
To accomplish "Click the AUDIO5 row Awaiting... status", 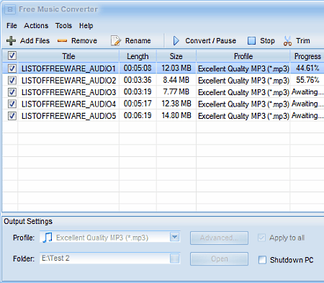I will point(307,116).
